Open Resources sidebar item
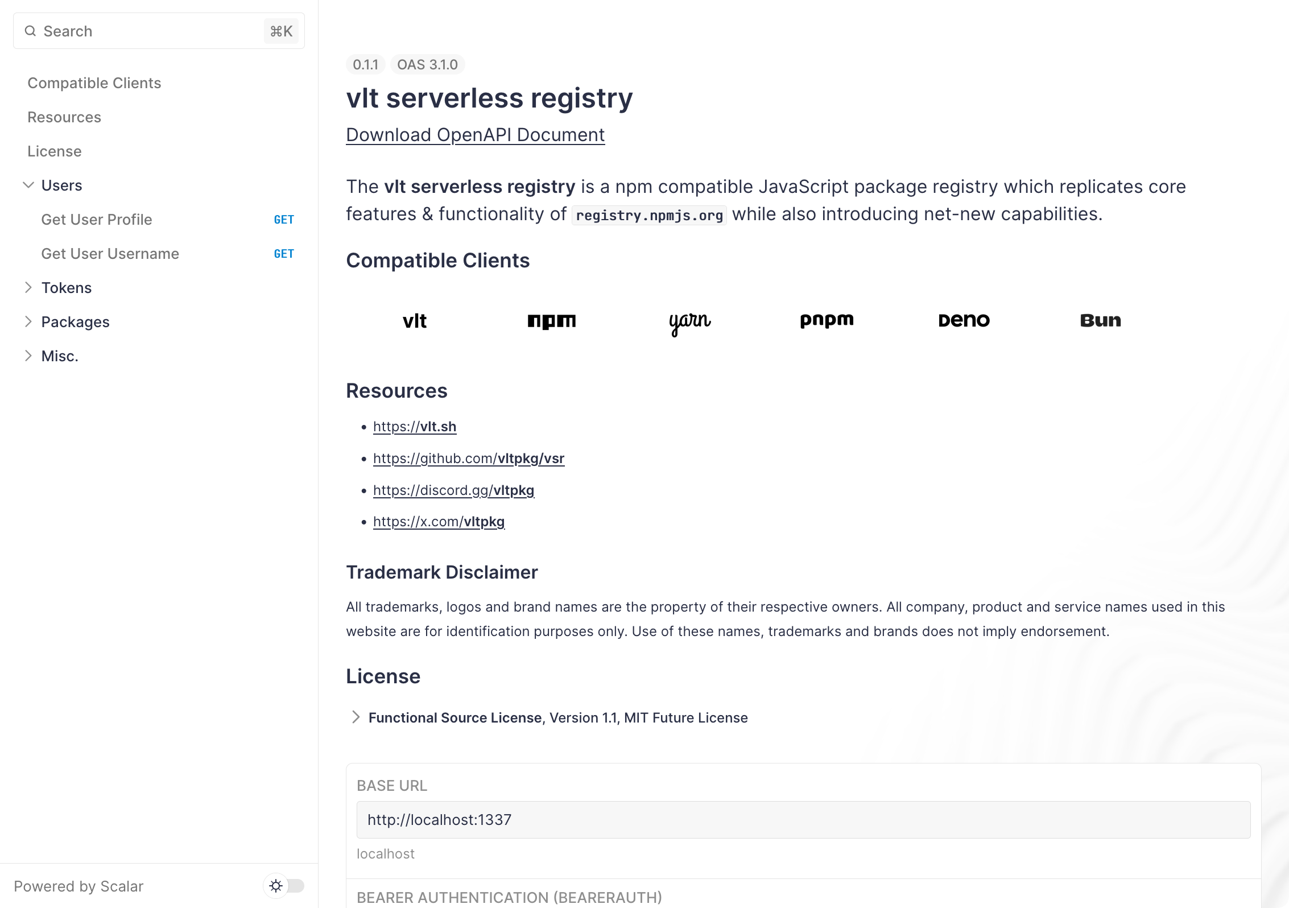 point(64,117)
